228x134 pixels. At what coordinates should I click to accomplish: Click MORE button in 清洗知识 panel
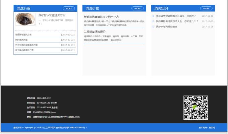point(206,8)
